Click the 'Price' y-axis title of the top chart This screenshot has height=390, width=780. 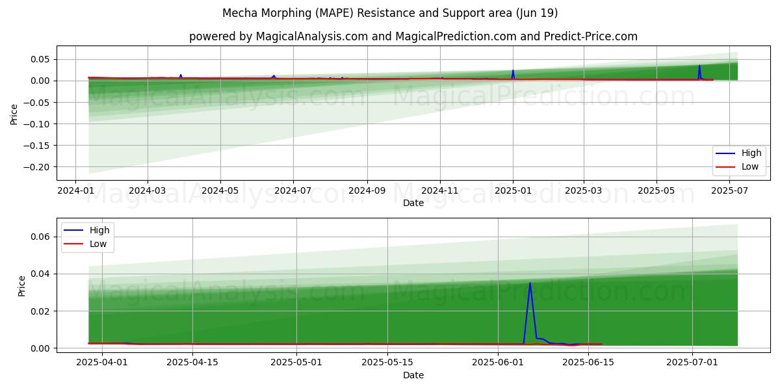[14, 113]
